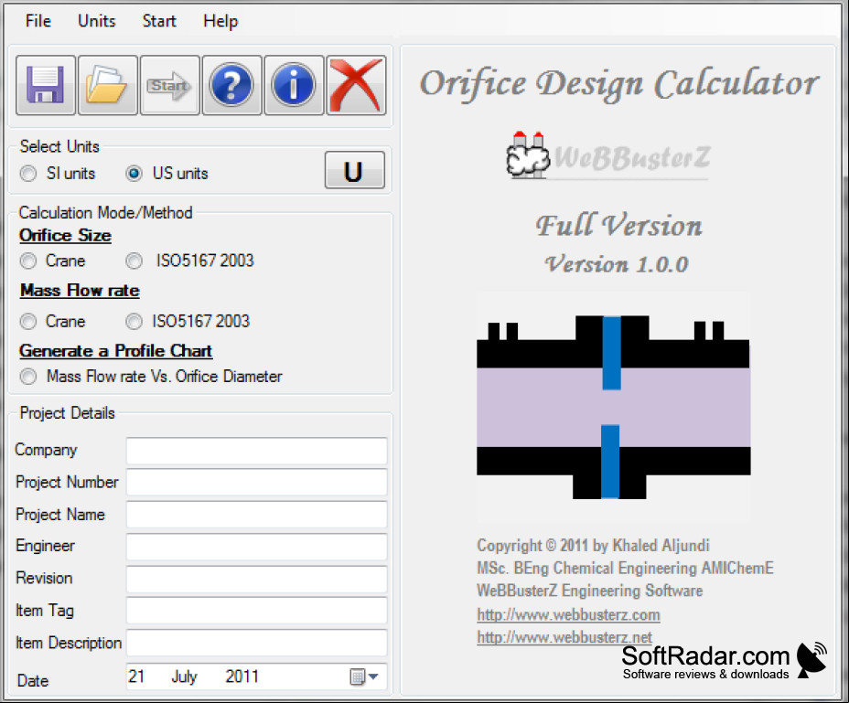Viewport: 849px width, 703px height.
Task: Click the Company input field
Action: pos(257,451)
